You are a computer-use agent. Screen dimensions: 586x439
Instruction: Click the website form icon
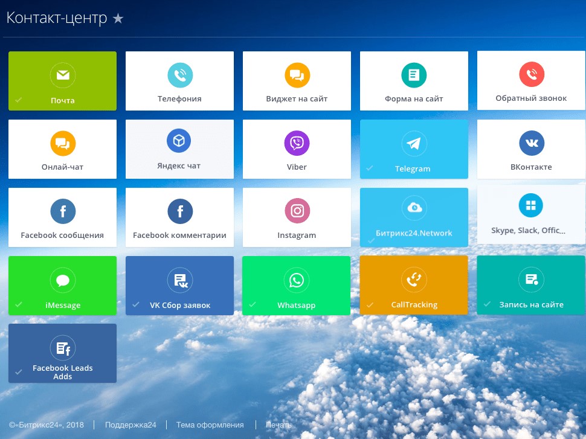pyautogui.click(x=414, y=75)
